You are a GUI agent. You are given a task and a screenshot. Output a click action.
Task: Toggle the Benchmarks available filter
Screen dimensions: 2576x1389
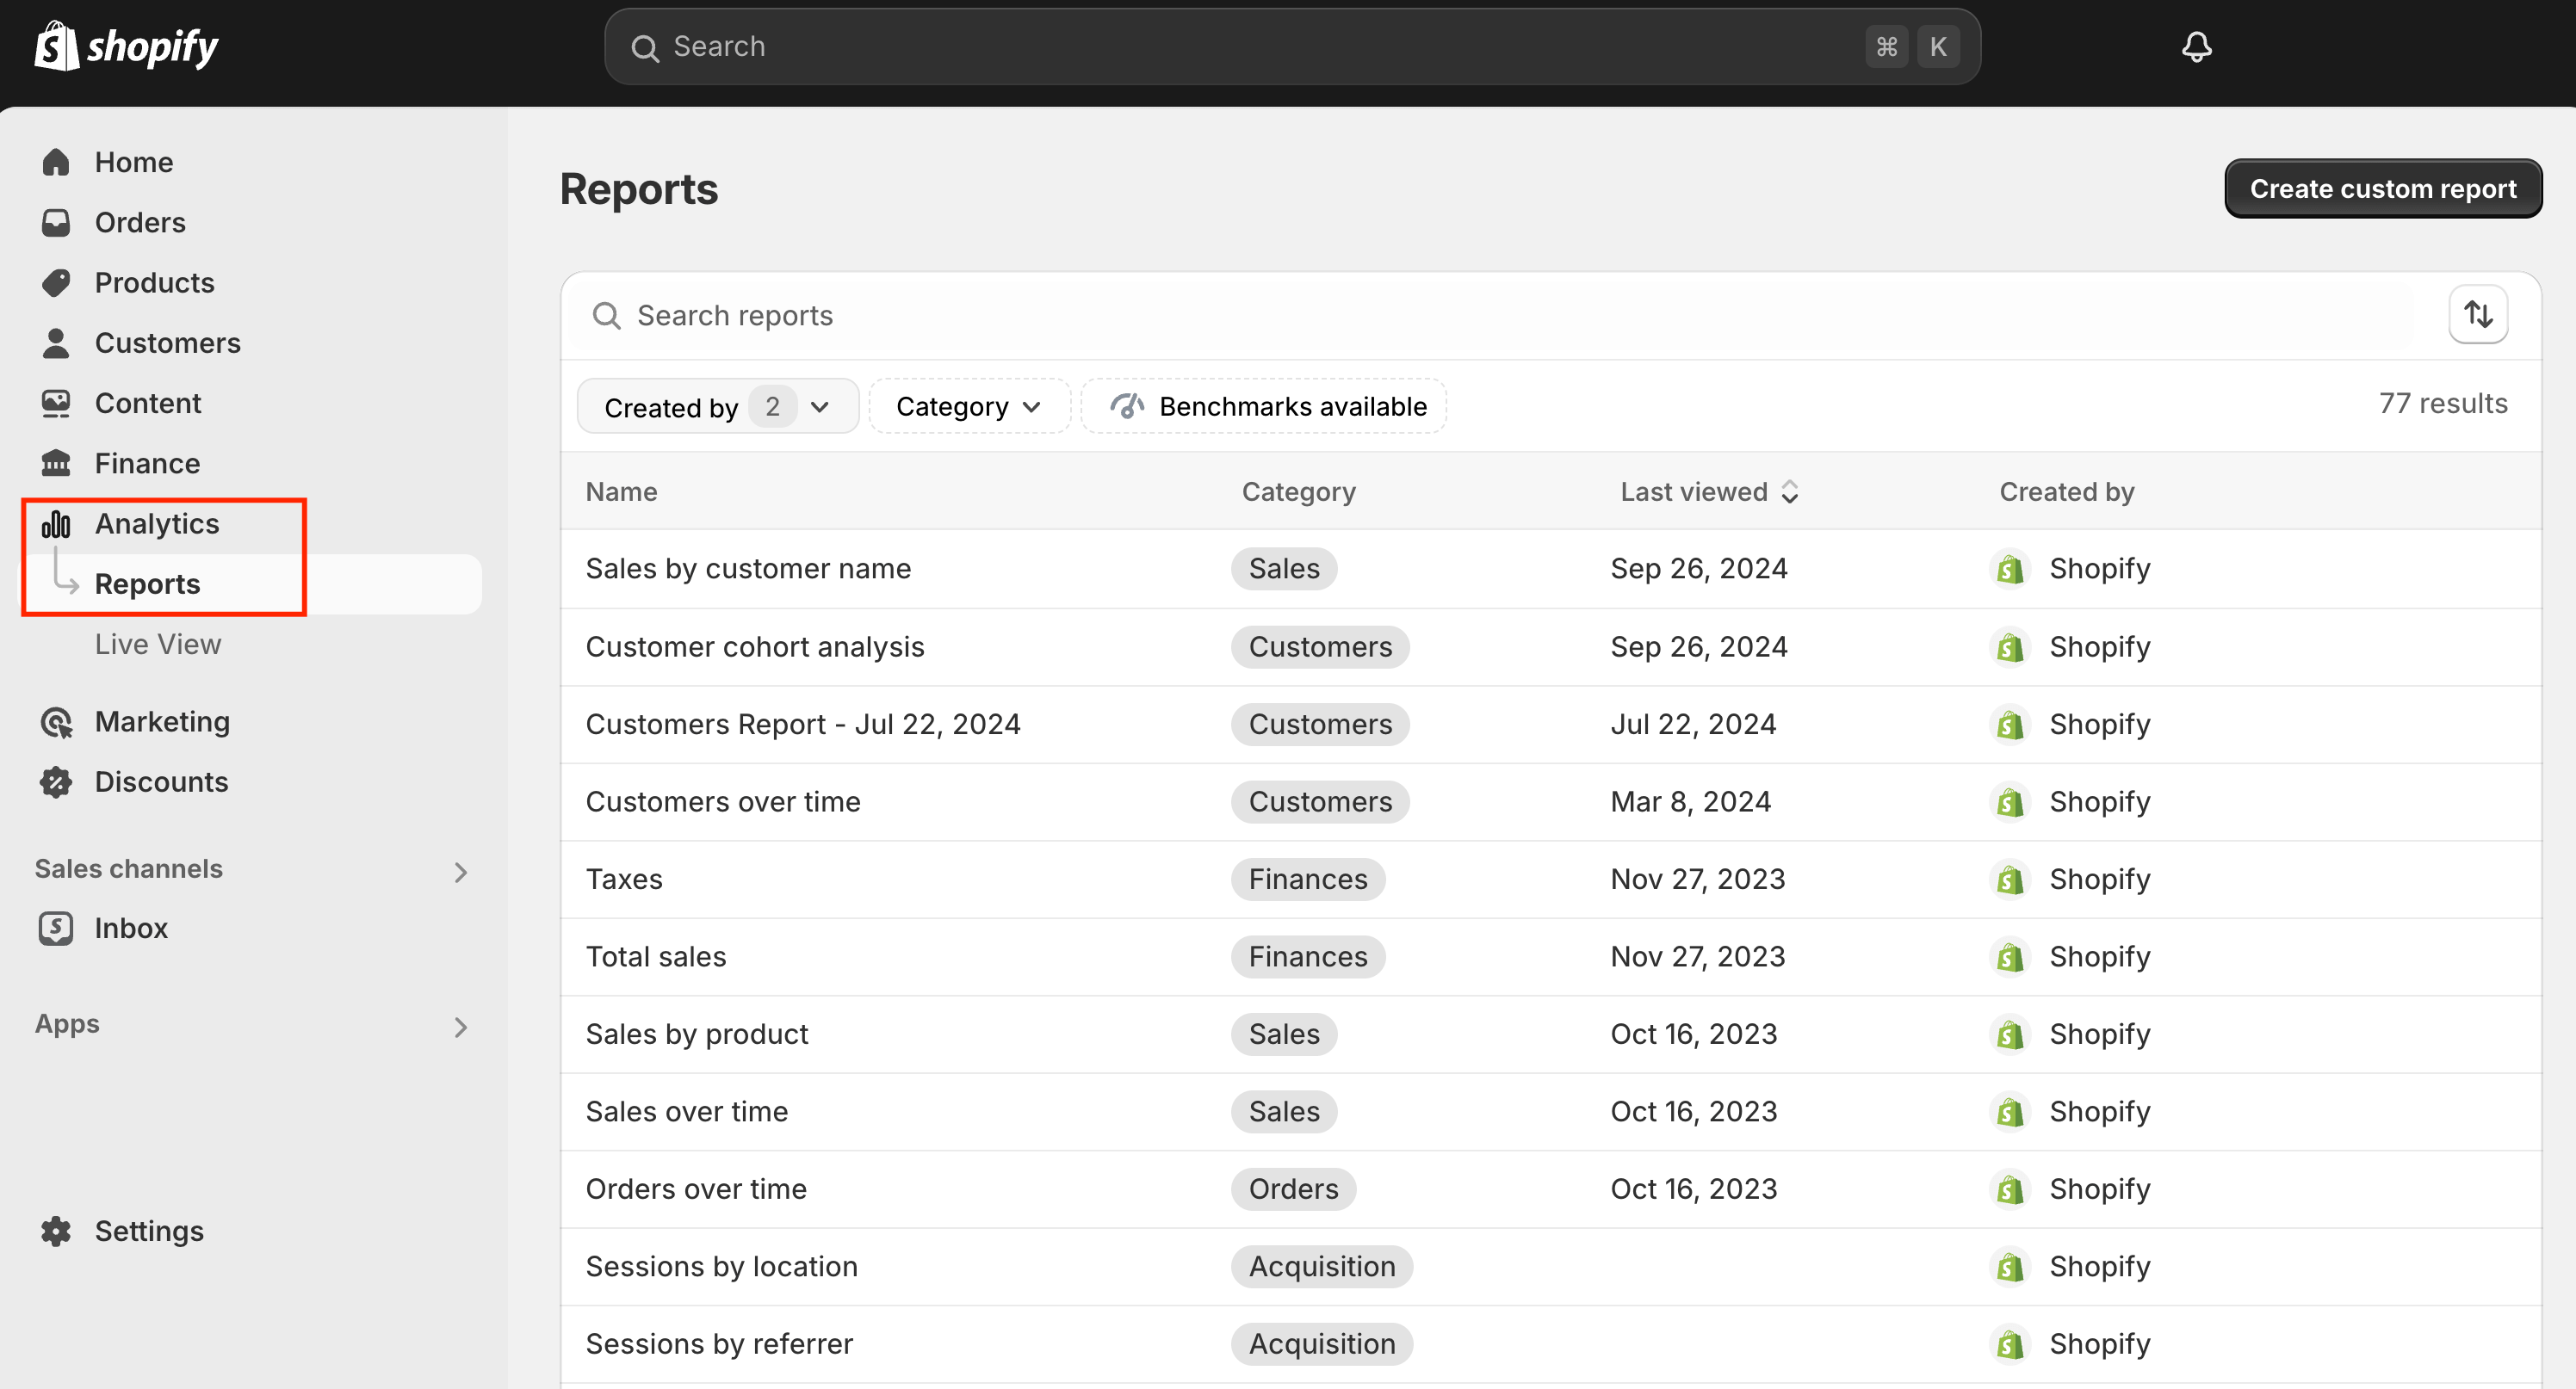(1265, 407)
